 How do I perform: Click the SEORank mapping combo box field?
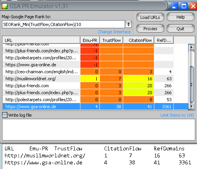click(x=63, y=24)
